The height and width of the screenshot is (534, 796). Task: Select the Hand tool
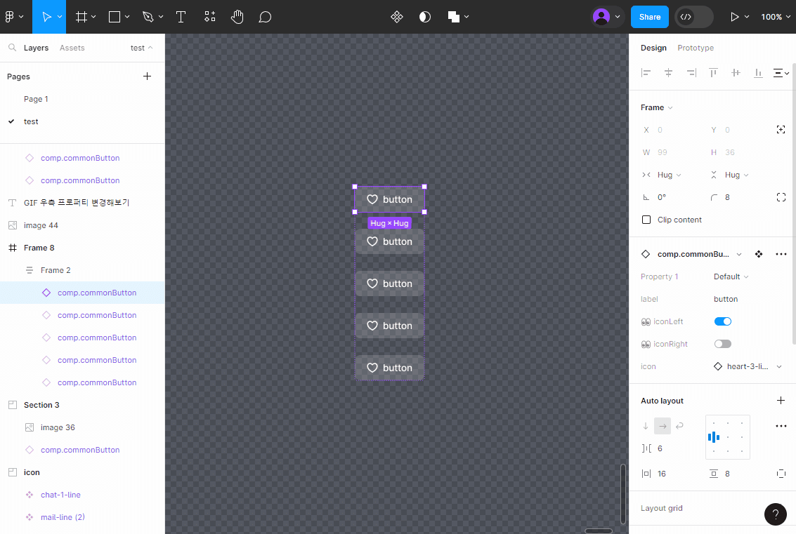point(237,17)
